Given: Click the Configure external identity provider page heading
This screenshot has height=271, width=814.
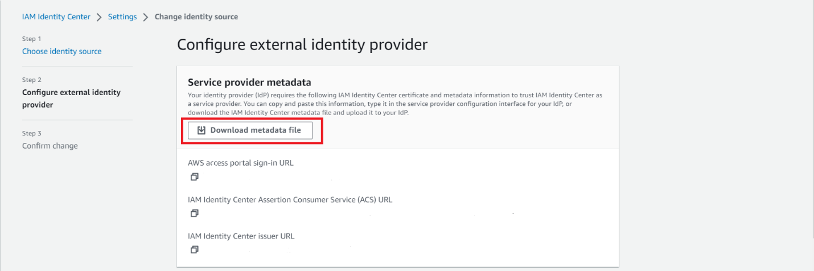Looking at the screenshot, I should 302,44.
